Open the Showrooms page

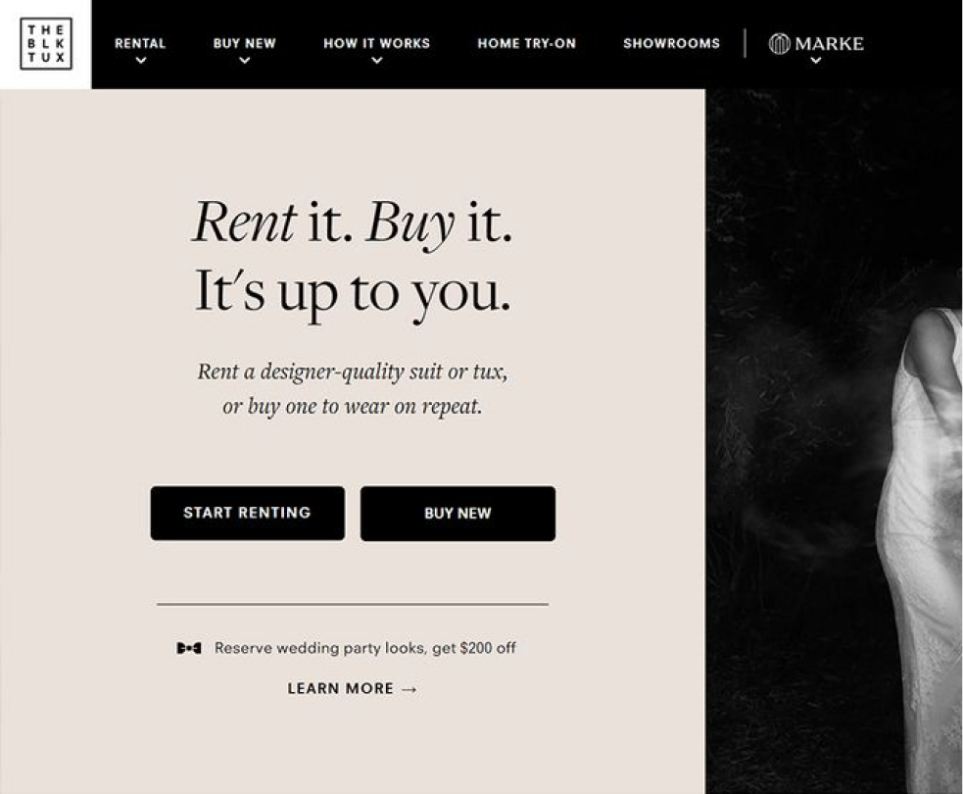pos(671,44)
